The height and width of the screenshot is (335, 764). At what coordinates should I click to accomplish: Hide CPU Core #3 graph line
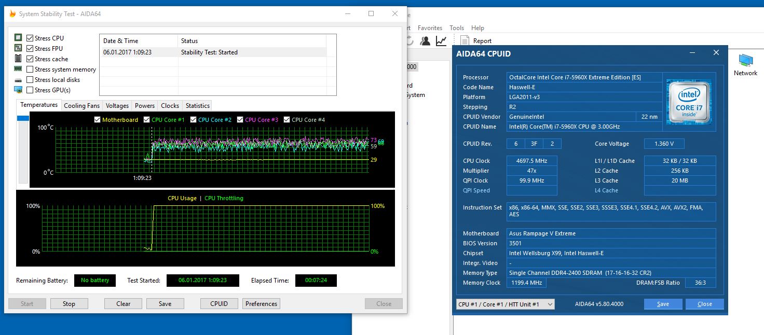pyautogui.click(x=240, y=120)
